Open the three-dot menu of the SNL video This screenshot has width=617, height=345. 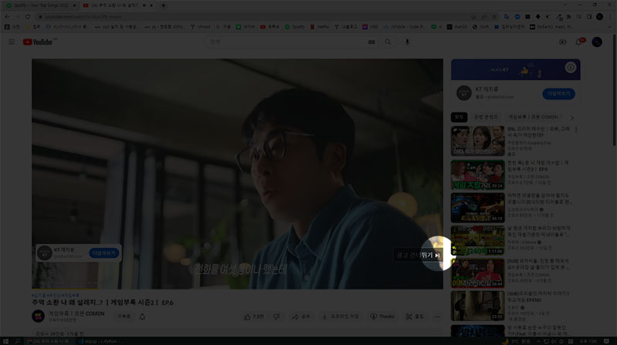(x=576, y=129)
